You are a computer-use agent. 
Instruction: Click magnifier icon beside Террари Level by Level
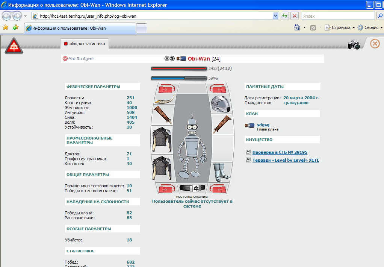pyautogui.click(x=248, y=160)
